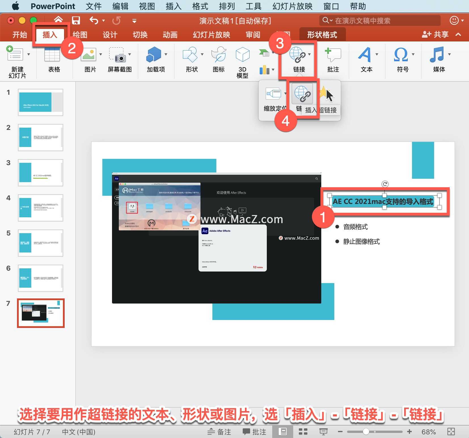Expand the 符号 dropdown arrow
469x438 pixels.
[413, 54]
